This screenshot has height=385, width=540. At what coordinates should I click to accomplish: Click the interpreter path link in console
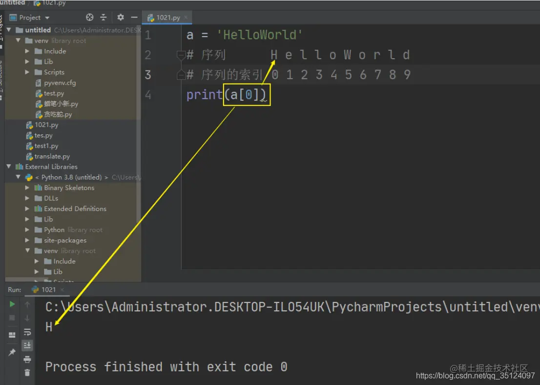(x=292, y=307)
